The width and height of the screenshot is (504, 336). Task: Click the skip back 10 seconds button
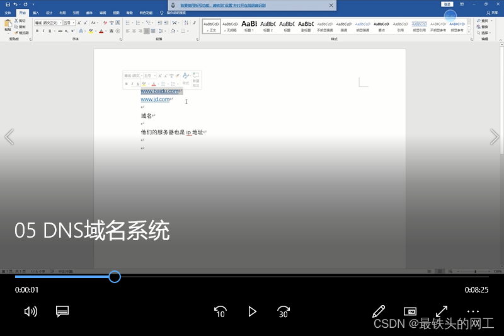coord(220,311)
